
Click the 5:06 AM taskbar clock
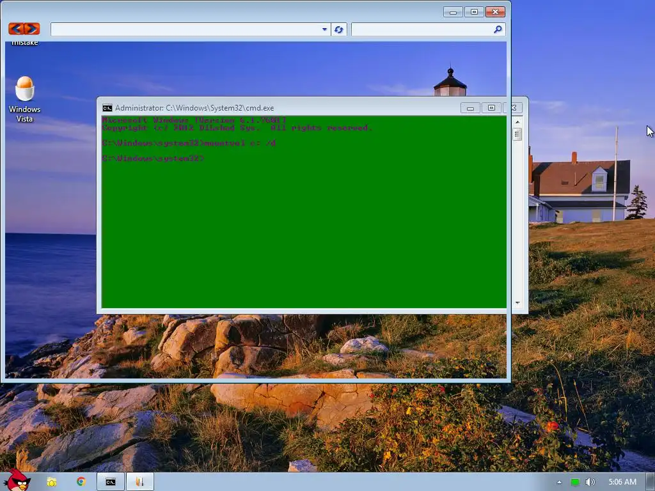point(622,482)
